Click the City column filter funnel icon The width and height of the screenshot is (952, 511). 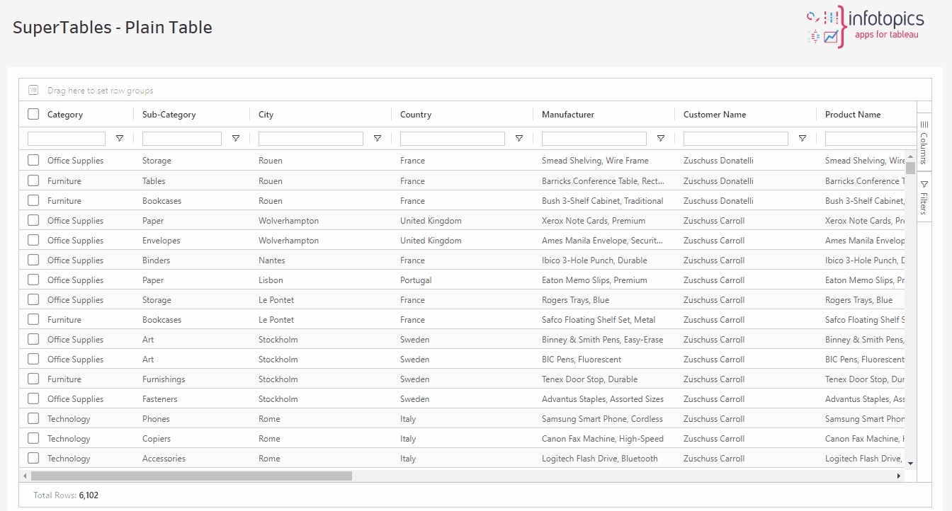378,139
